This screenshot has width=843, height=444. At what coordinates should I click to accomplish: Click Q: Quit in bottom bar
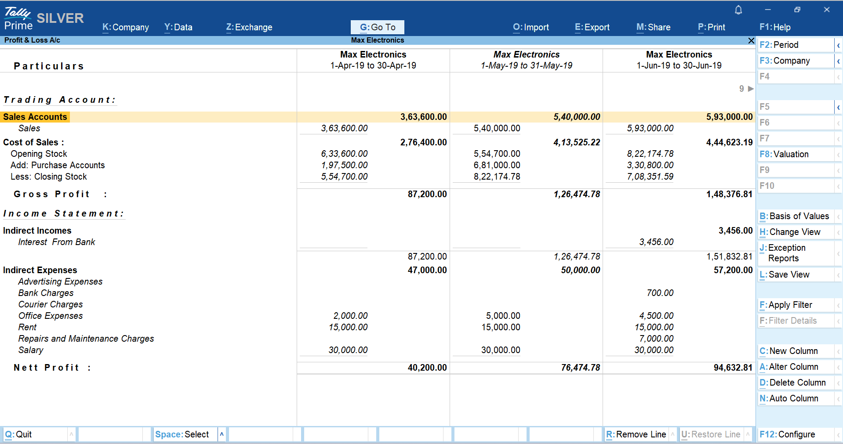coord(35,434)
